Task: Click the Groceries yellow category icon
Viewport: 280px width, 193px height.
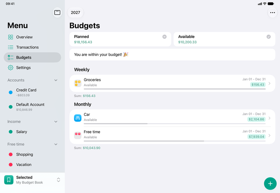Action: [x=78, y=83]
